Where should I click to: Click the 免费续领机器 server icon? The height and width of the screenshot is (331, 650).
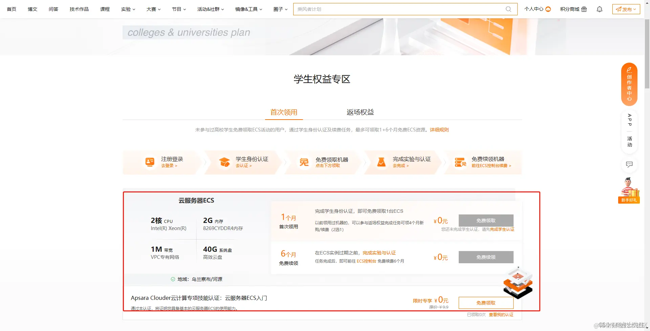tap(460, 162)
